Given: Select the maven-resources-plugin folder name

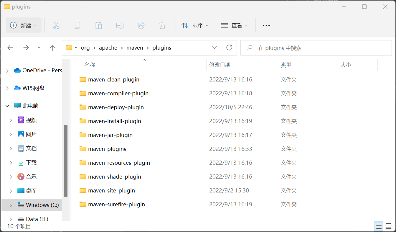Looking at the screenshot, I should 119,163.
